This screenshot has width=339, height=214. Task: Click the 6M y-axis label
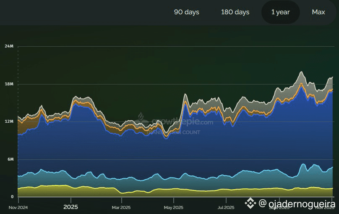[x=9, y=159]
